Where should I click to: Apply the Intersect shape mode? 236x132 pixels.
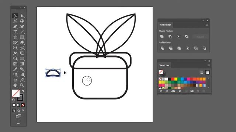pyautogui.click(x=178, y=37)
